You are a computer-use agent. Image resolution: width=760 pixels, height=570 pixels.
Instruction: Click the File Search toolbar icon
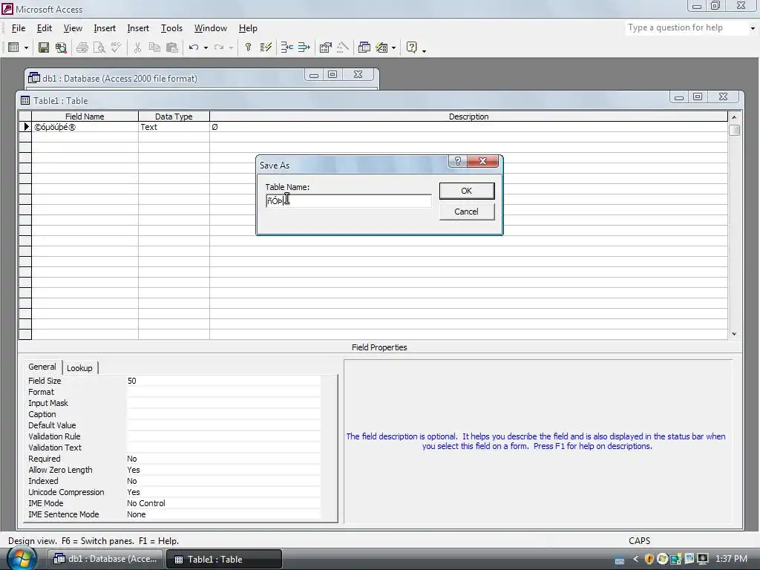pyautogui.click(x=61, y=47)
